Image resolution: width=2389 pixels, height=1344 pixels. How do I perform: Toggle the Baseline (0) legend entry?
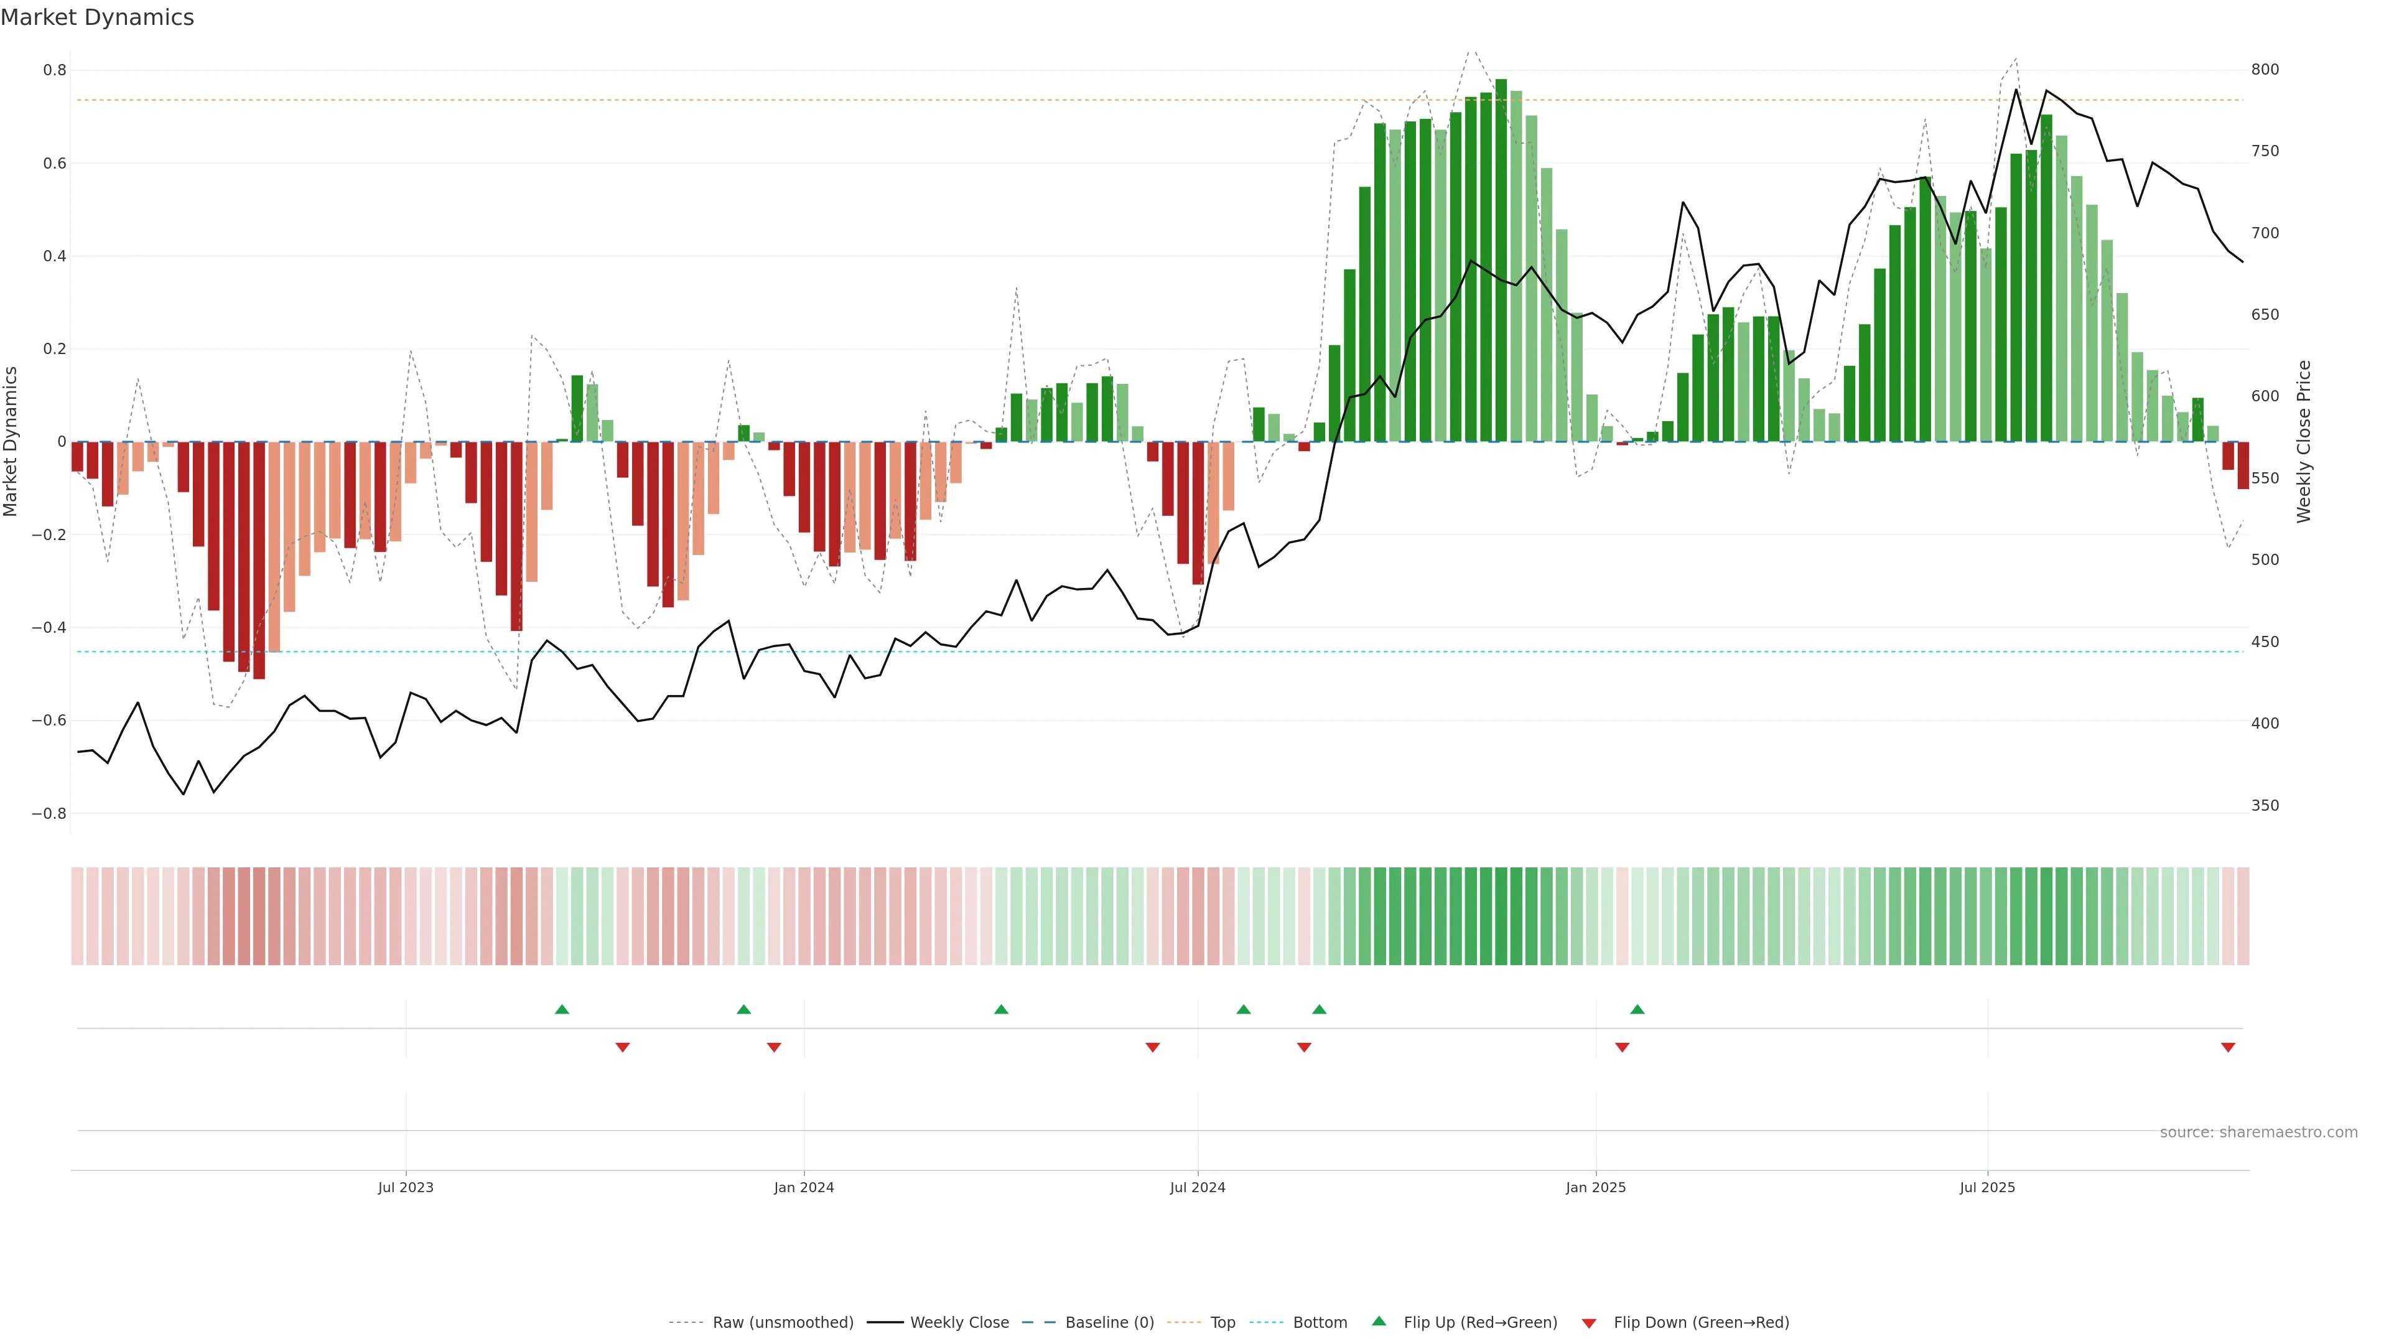1109,1323
